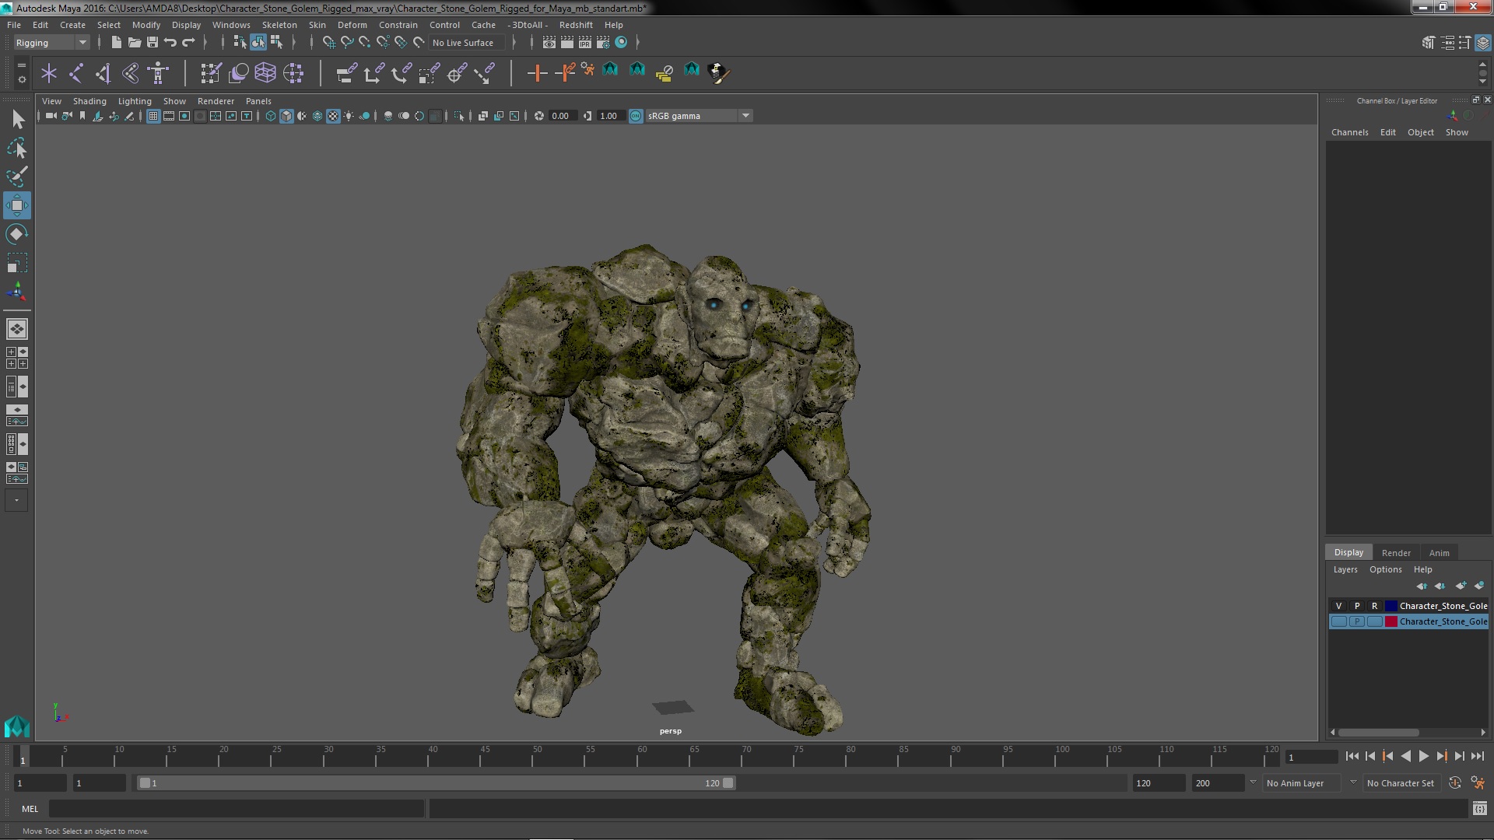
Task: Open the script editor icon
Action: click(1479, 809)
